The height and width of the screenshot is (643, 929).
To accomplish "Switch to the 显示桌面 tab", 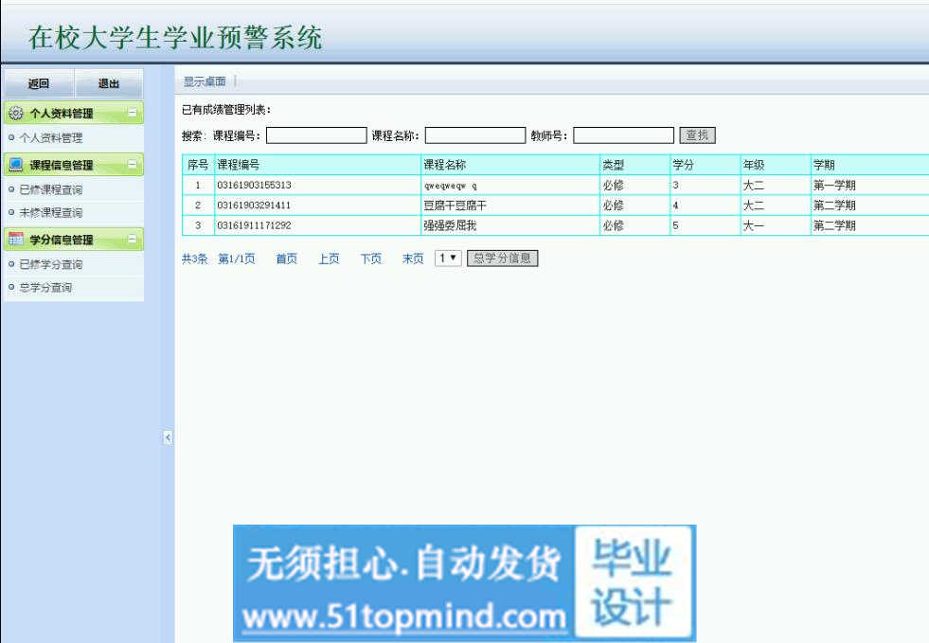I will (x=205, y=81).
